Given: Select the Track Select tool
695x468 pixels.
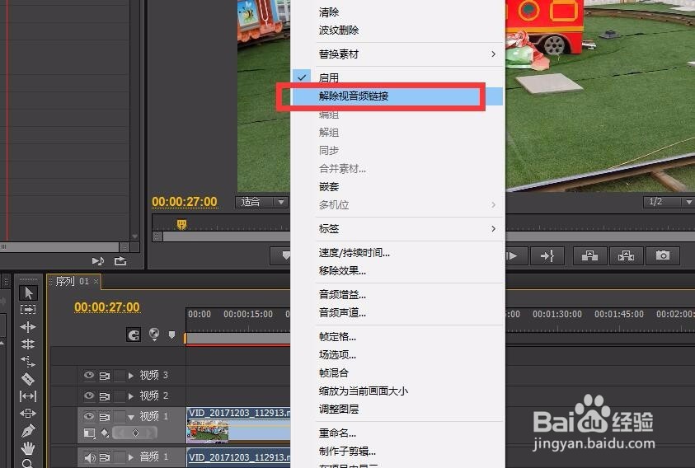Looking at the screenshot, I should point(28,309).
